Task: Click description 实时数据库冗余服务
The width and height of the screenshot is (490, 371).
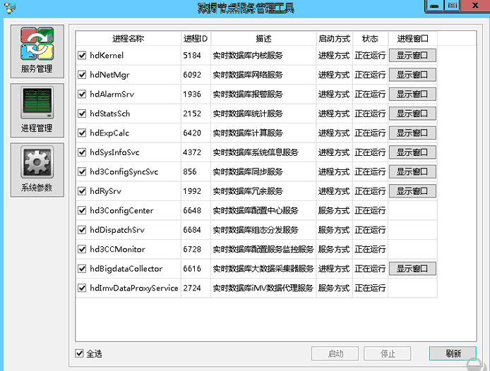Action: (248, 191)
